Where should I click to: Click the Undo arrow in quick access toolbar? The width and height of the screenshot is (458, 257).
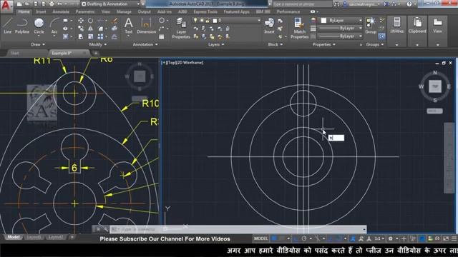click(x=60, y=4)
